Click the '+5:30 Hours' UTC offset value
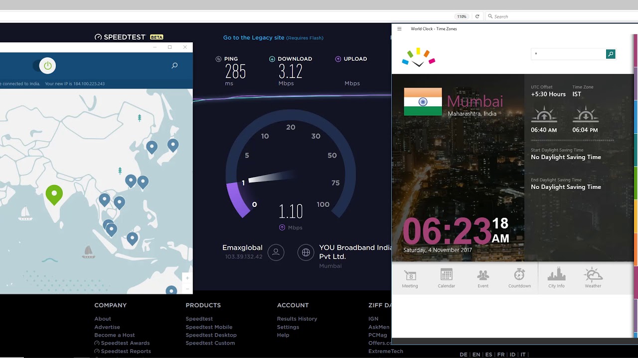The image size is (638, 358). coord(548,94)
